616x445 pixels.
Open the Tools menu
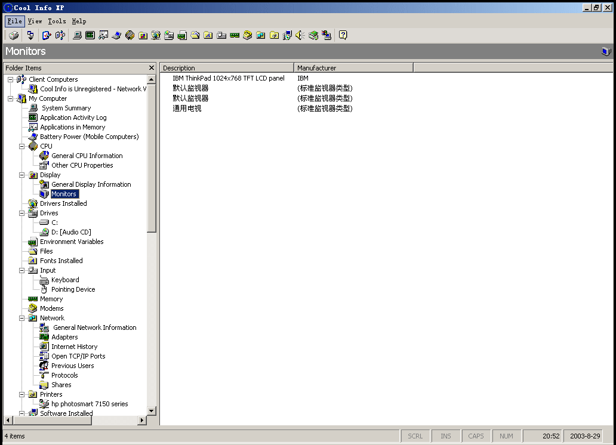pyautogui.click(x=57, y=21)
